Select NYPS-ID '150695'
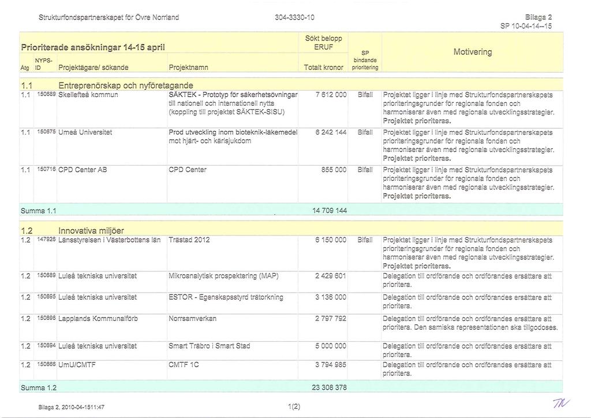 click(46, 297)
